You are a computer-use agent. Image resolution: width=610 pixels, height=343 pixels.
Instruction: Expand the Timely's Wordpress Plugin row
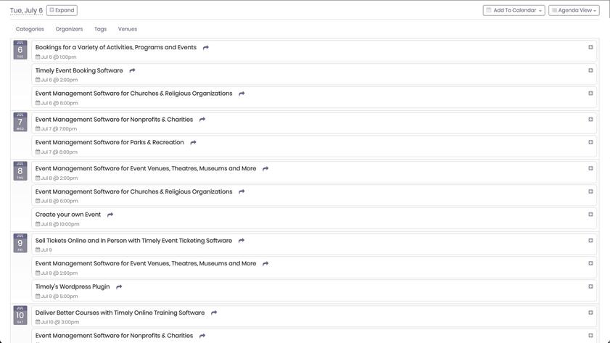590,286
